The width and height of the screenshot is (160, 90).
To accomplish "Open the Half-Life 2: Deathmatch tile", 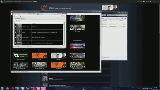I will click(x=77, y=55).
